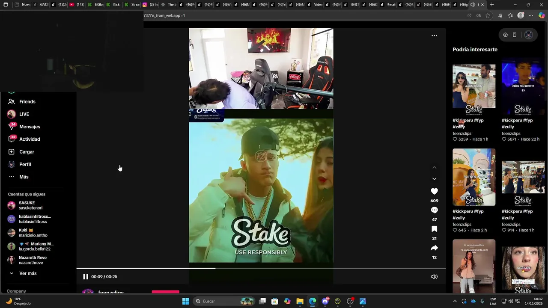Click the Podría interesarte heading
Image resolution: width=548 pixels, height=308 pixels.
point(475,50)
